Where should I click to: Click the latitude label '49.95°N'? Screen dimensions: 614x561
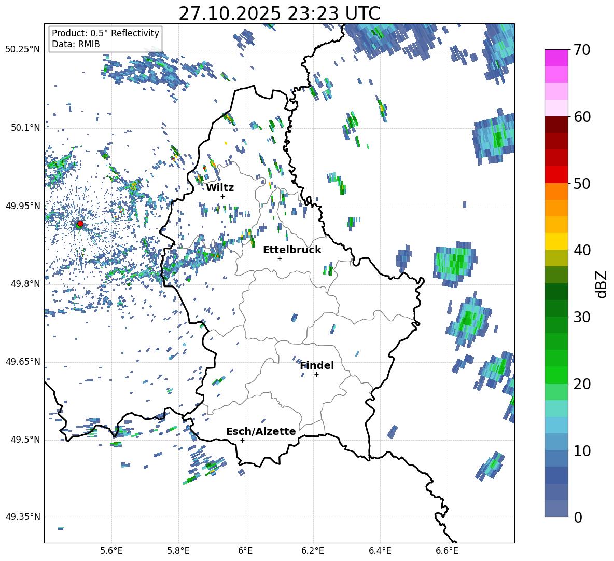coord(23,206)
